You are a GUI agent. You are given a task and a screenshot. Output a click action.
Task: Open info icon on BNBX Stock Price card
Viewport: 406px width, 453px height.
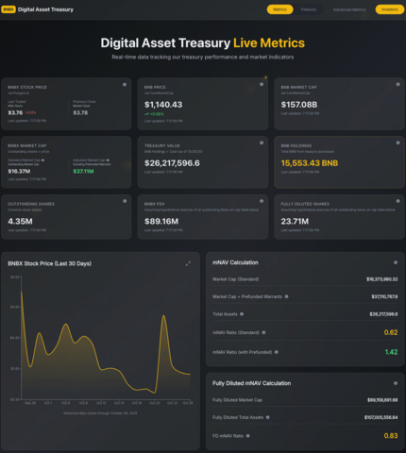125,84
